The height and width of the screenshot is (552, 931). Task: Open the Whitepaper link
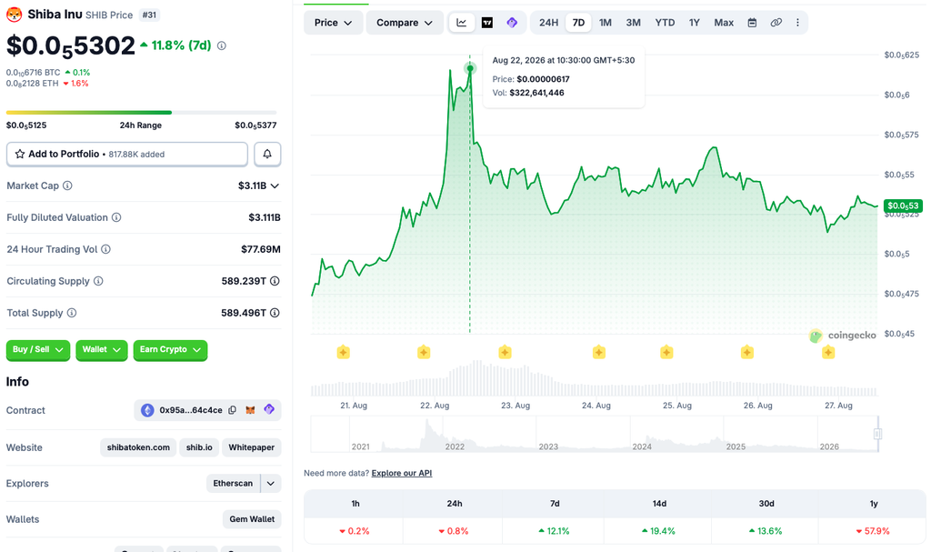pos(251,447)
